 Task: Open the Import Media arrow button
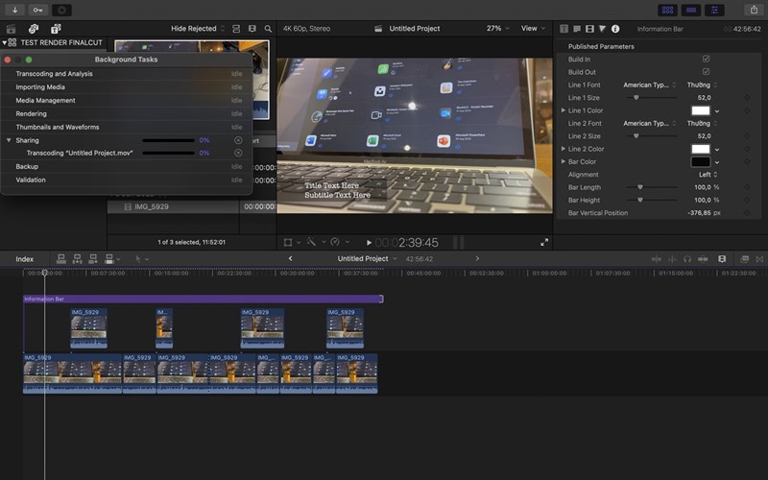coord(15,10)
